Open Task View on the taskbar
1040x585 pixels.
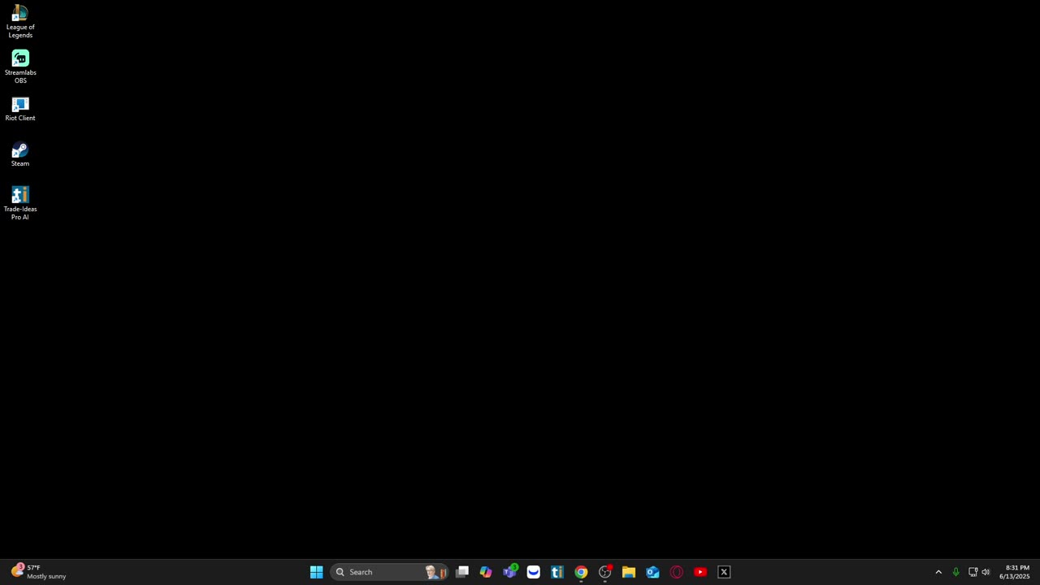point(462,572)
